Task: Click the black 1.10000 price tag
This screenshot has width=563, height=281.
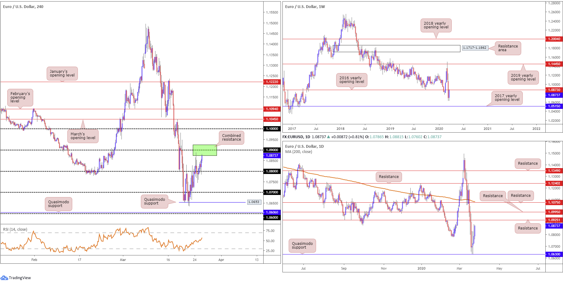Action: tap(272, 129)
